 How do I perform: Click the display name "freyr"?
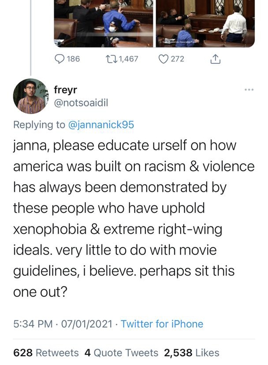pyautogui.click(x=65, y=90)
